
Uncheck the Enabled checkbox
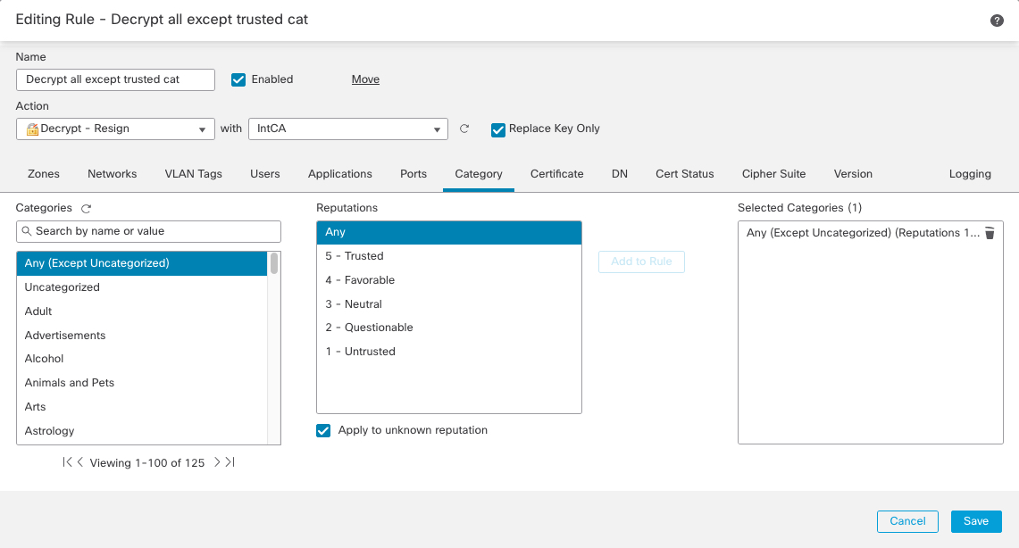tap(238, 79)
